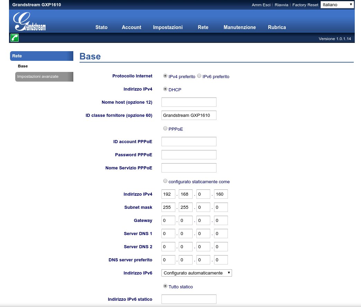This screenshot has height=307, width=361.
Task: Choose the PPPoE radio option
Action: click(x=165, y=128)
